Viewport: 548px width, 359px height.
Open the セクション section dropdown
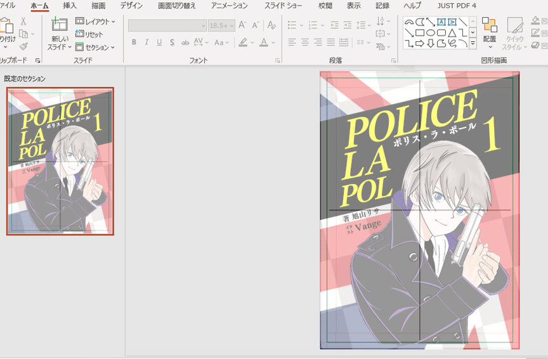click(95, 47)
